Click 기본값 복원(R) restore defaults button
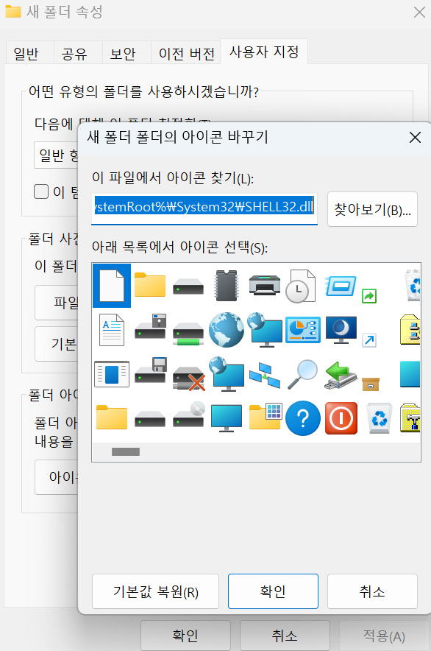Image resolution: width=431 pixels, height=651 pixels. click(156, 591)
